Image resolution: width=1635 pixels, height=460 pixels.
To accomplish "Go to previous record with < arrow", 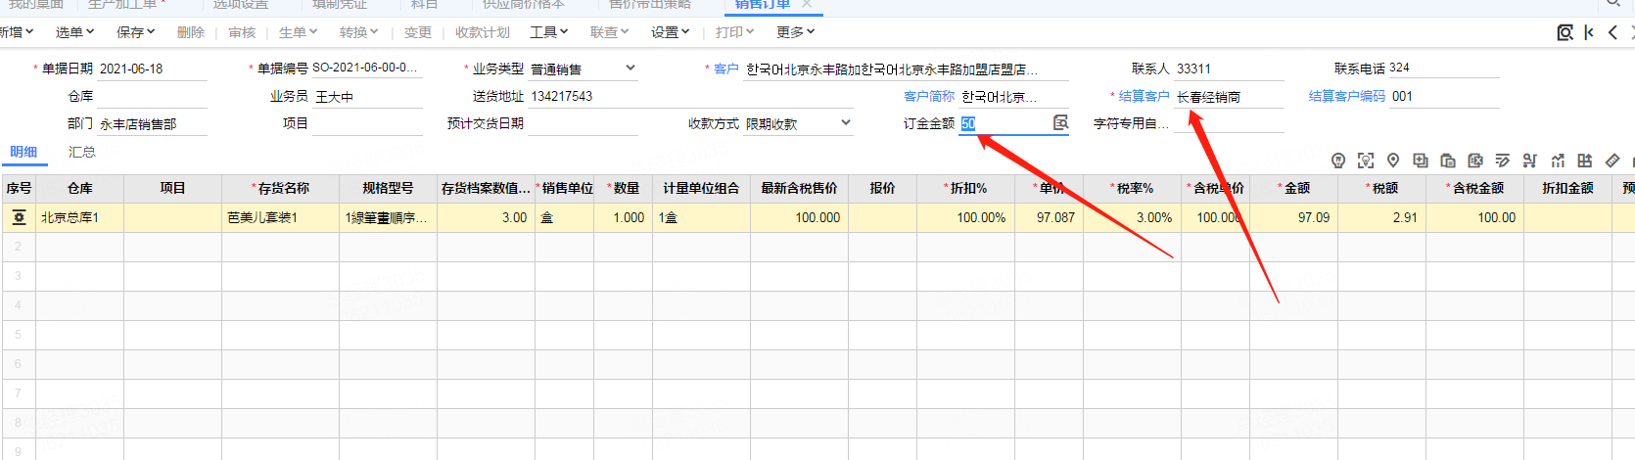I will 1612,32.
